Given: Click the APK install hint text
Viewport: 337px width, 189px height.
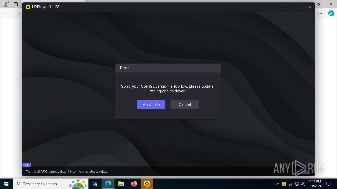Looking at the screenshot, I should 67,172.
